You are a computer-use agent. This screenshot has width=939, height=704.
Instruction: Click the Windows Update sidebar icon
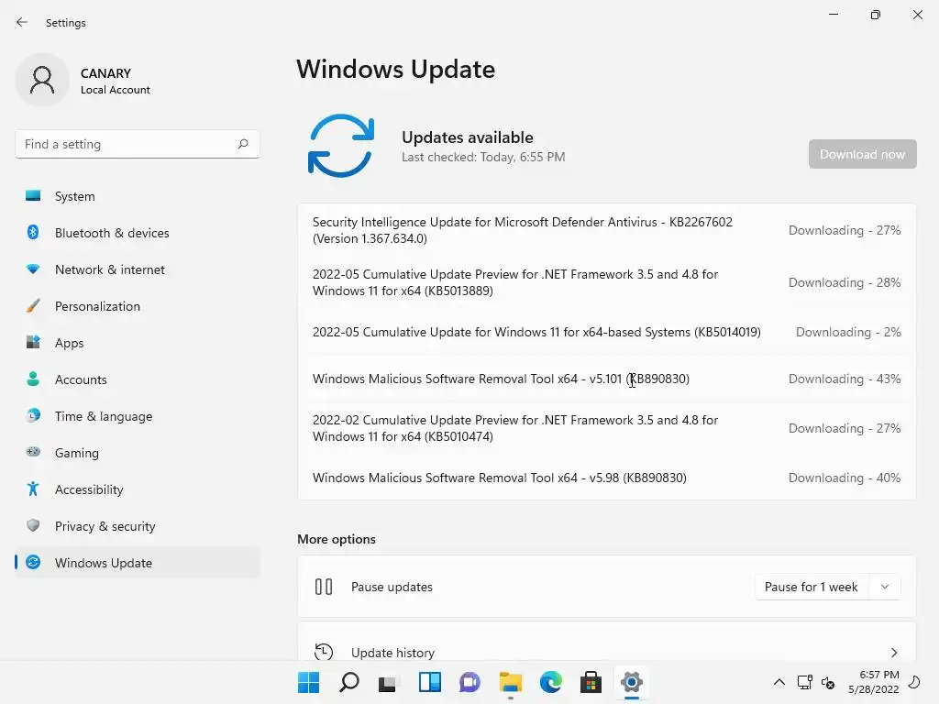click(x=34, y=562)
